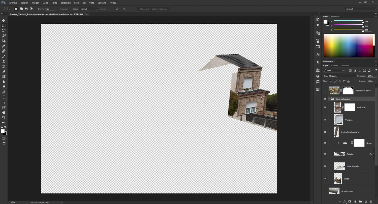
Task: Select the Horizontal Type tool
Action: pos(4,97)
